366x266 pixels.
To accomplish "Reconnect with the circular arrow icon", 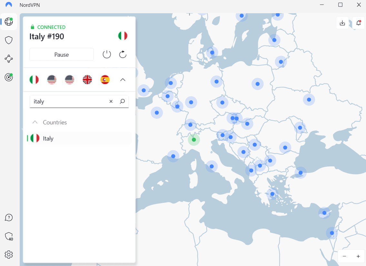I will pyautogui.click(x=123, y=54).
